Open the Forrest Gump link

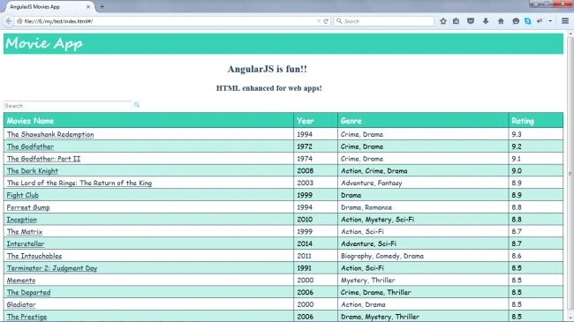click(x=28, y=207)
